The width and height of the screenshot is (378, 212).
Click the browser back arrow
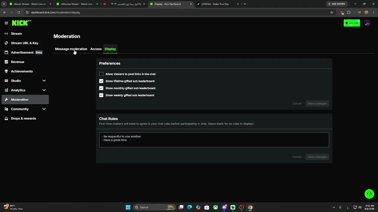coord(4,12)
